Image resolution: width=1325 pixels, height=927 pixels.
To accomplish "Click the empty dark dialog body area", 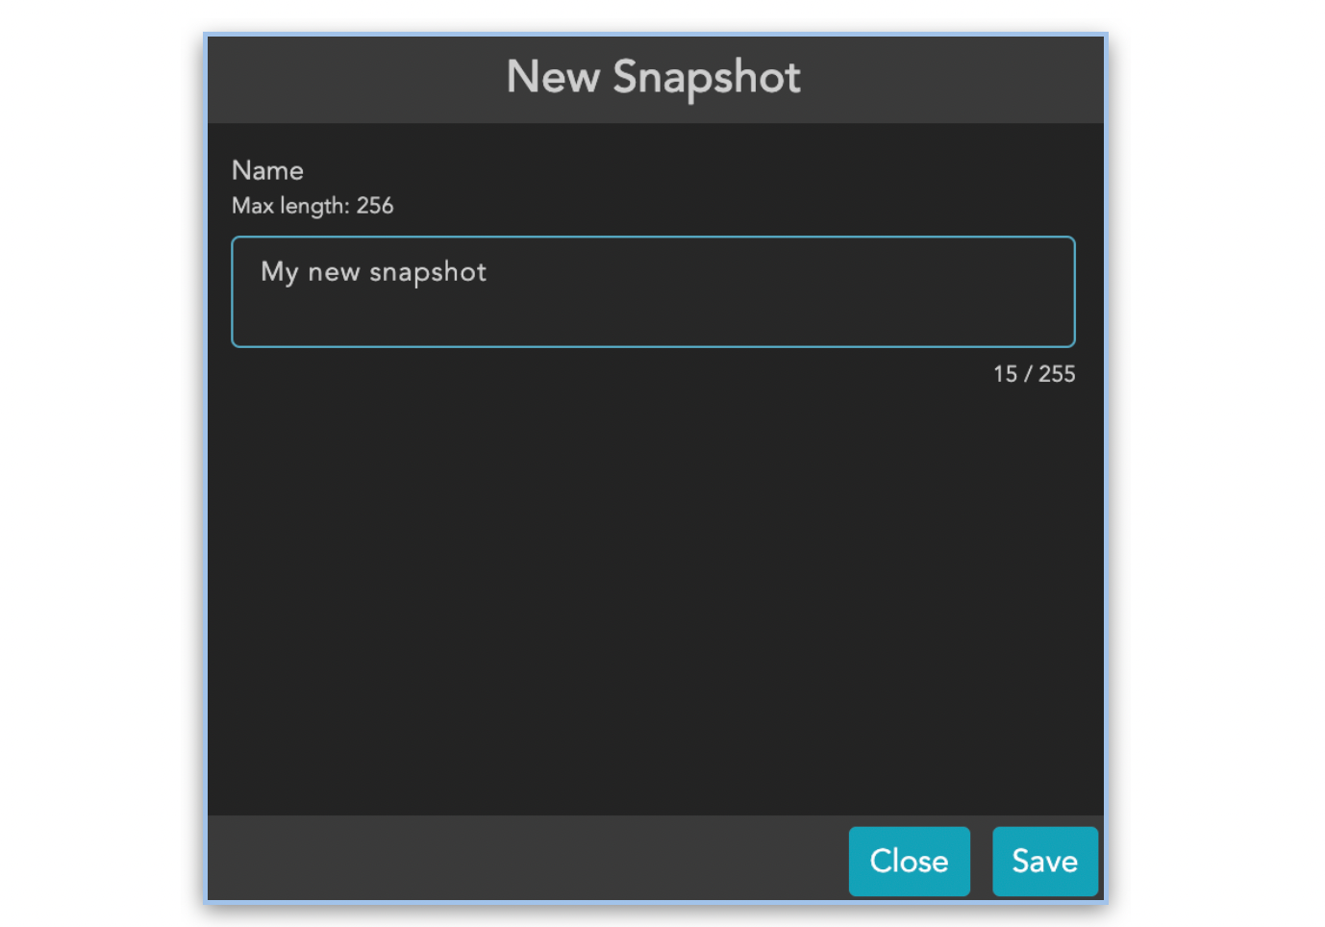I will (x=654, y=596).
